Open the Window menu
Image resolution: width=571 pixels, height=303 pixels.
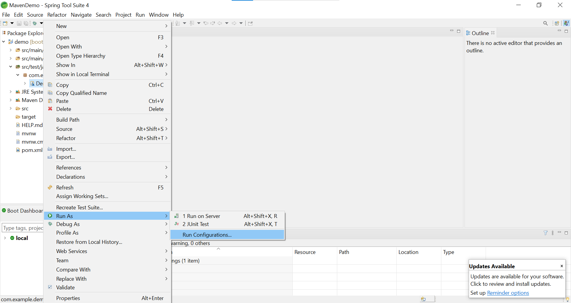pos(159,15)
